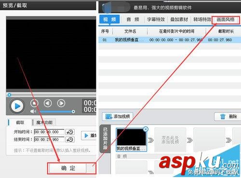Play the preview video

pyautogui.click(x=17, y=106)
